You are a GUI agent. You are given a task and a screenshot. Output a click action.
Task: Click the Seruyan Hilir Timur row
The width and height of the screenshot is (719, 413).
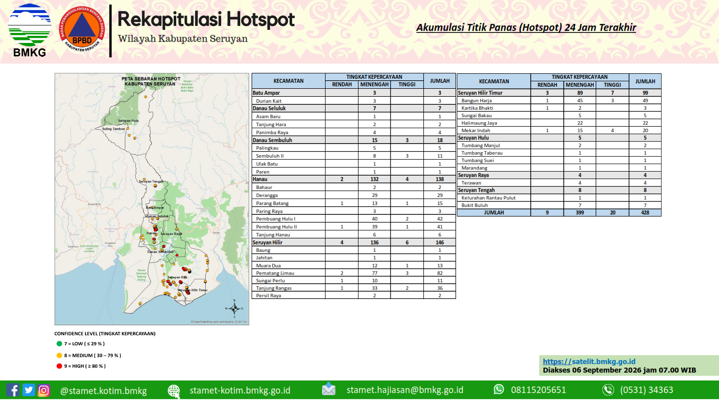[x=559, y=93]
